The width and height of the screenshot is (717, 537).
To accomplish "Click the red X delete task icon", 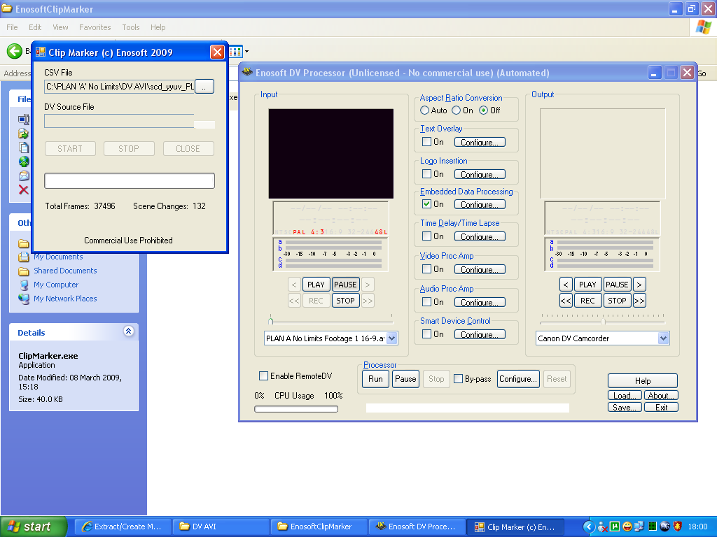I will (x=23, y=189).
